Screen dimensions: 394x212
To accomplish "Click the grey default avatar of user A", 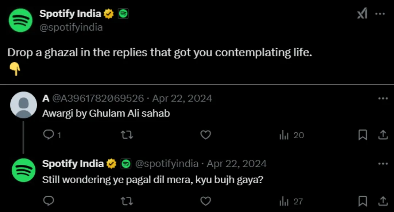I will coord(24,105).
